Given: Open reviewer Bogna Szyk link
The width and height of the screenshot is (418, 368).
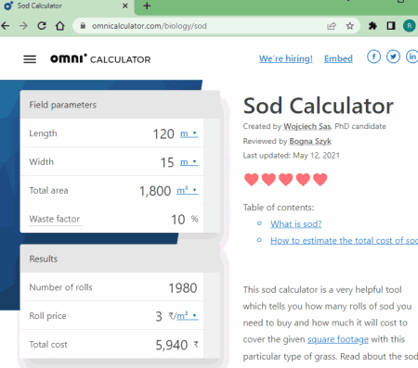Looking at the screenshot, I should point(310,141).
